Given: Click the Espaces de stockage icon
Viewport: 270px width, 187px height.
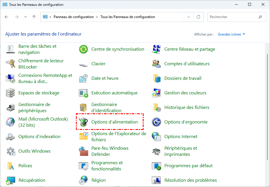Looking at the screenshot, I should click(x=11, y=93).
